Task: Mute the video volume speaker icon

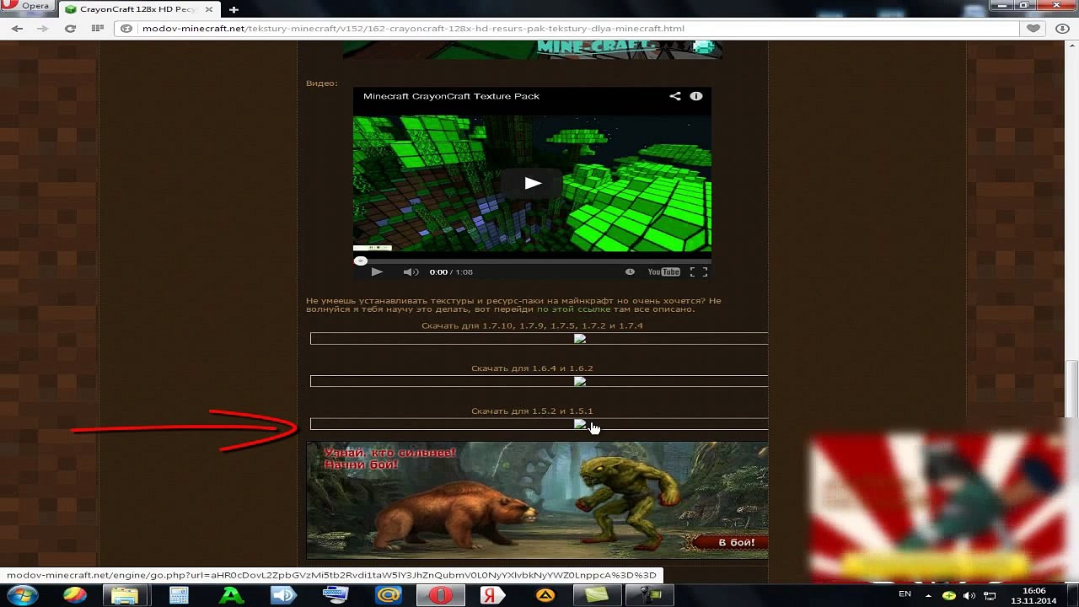Action: [x=411, y=271]
